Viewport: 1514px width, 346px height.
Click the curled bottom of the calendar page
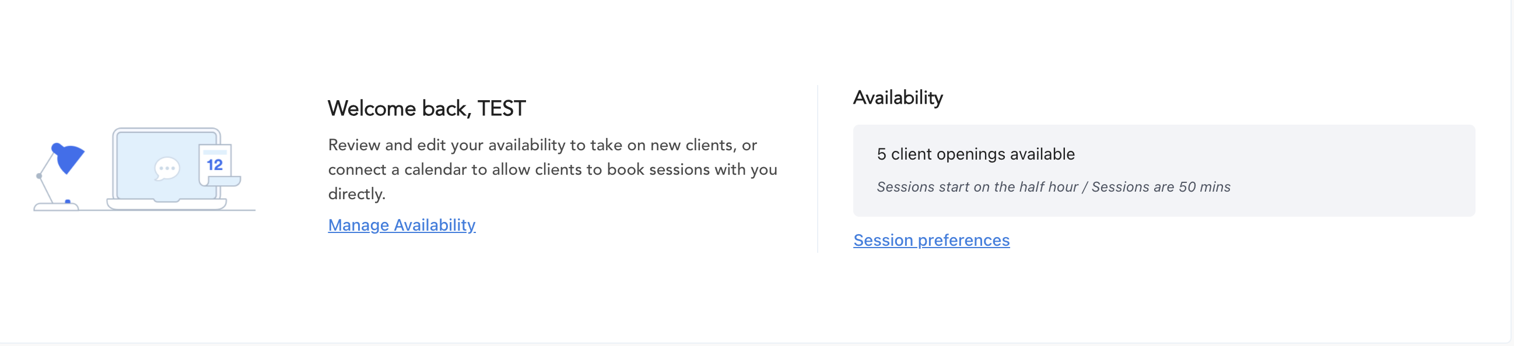223,181
